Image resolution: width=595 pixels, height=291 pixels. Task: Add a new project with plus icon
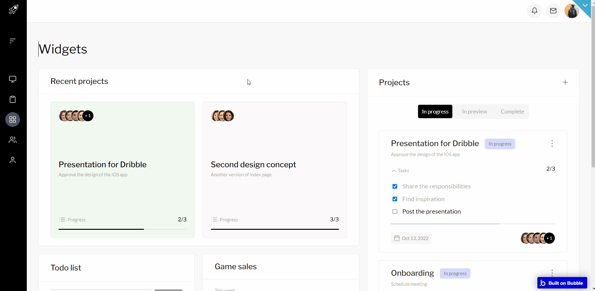click(x=565, y=82)
